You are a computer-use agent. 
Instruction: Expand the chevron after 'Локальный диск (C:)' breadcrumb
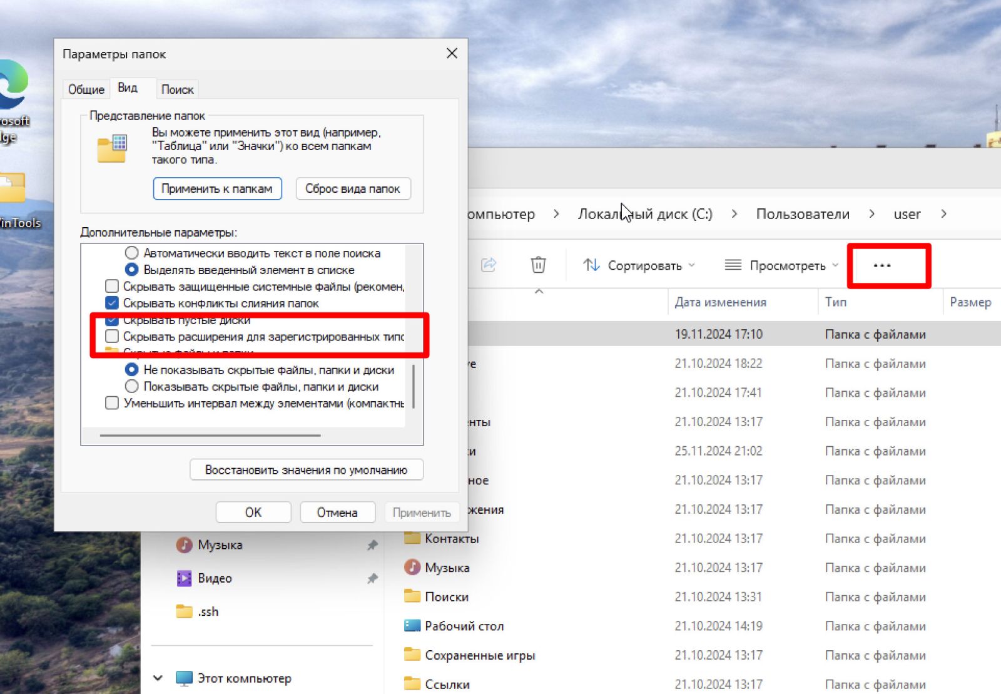pos(734,214)
